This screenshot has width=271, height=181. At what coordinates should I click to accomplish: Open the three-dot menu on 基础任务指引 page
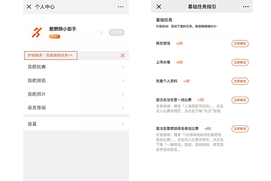(x=246, y=7)
